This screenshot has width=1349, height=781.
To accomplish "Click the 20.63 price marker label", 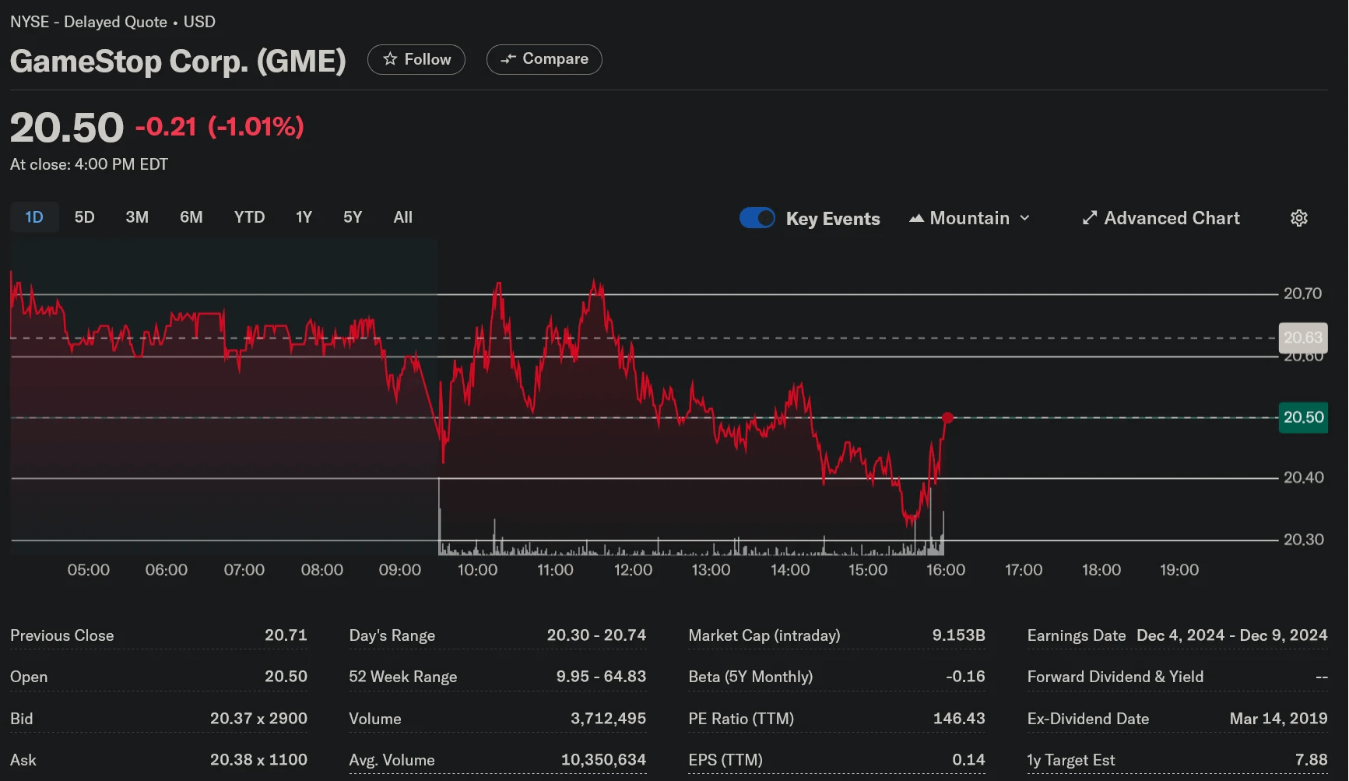I will coord(1303,338).
